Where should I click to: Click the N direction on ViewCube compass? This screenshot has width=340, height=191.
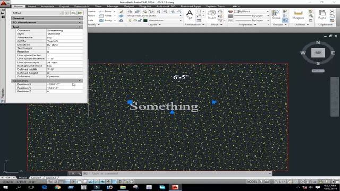click(318, 42)
